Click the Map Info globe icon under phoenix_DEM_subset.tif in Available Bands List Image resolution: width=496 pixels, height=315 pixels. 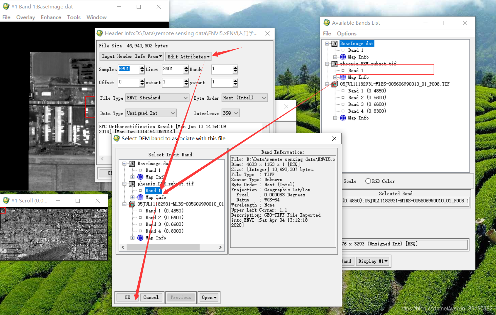(x=343, y=77)
